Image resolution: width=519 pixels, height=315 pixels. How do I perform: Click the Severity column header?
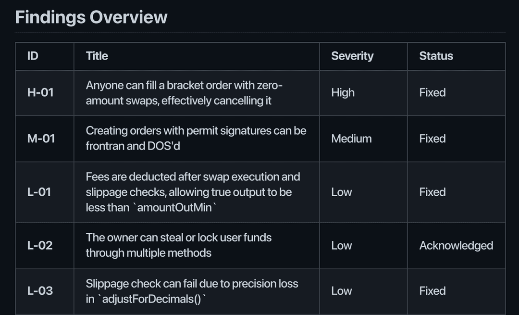[x=352, y=56]
